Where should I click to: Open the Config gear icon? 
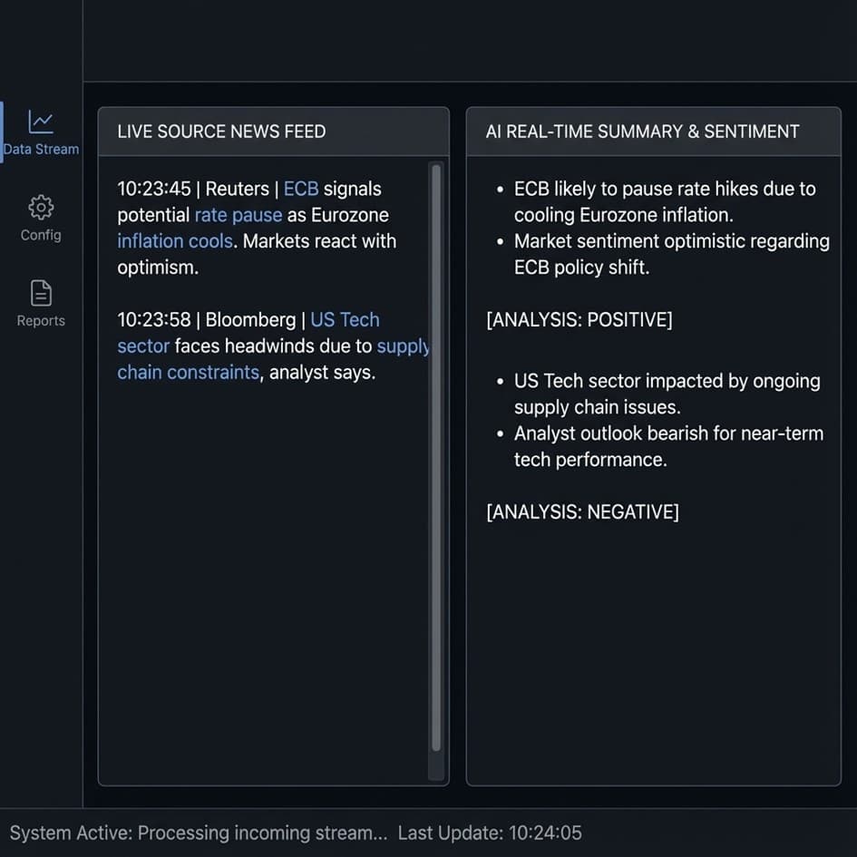[x=41, y=208]
